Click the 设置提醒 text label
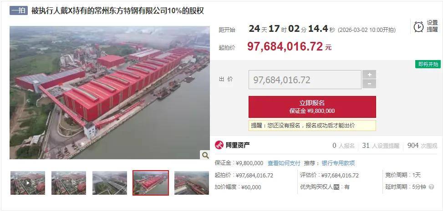Screen dimensions: 443x212 432,26
